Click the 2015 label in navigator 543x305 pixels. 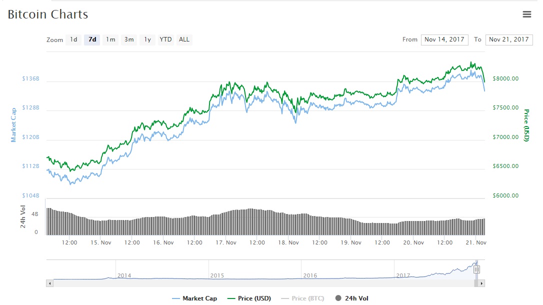pyautogui.click(x=217, y=275)
